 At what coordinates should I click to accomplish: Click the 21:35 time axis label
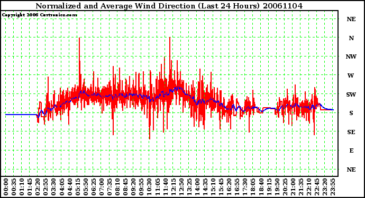pyautogui.click(x=301, y=187)
